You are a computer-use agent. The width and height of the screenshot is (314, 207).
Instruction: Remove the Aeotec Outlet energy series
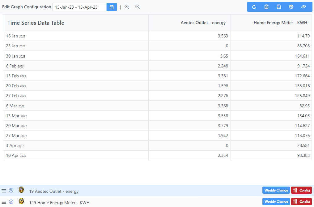pyautogui.click(x=11, y=190)
